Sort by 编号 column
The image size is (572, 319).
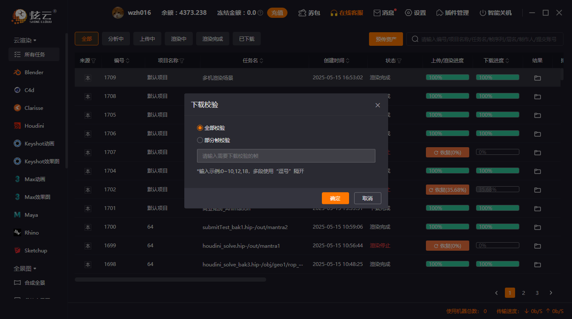(x=127, y=61)
